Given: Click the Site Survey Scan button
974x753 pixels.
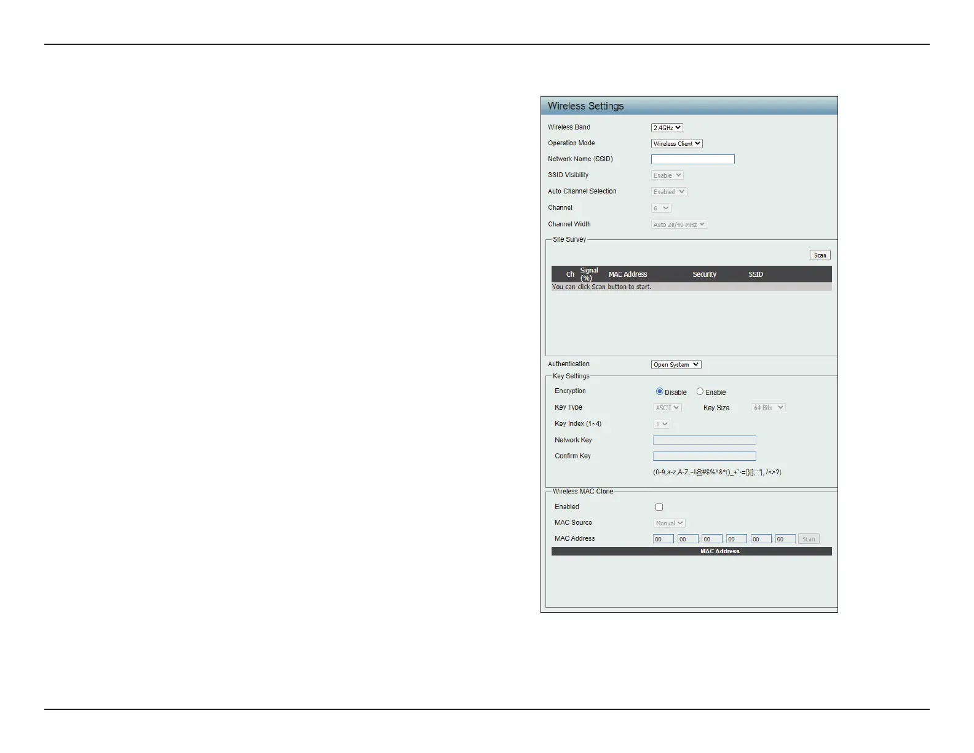Looking at the screenshot, I should point(820,255).
